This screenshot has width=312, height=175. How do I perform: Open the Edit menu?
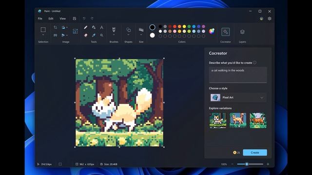[x=51, y=18]
